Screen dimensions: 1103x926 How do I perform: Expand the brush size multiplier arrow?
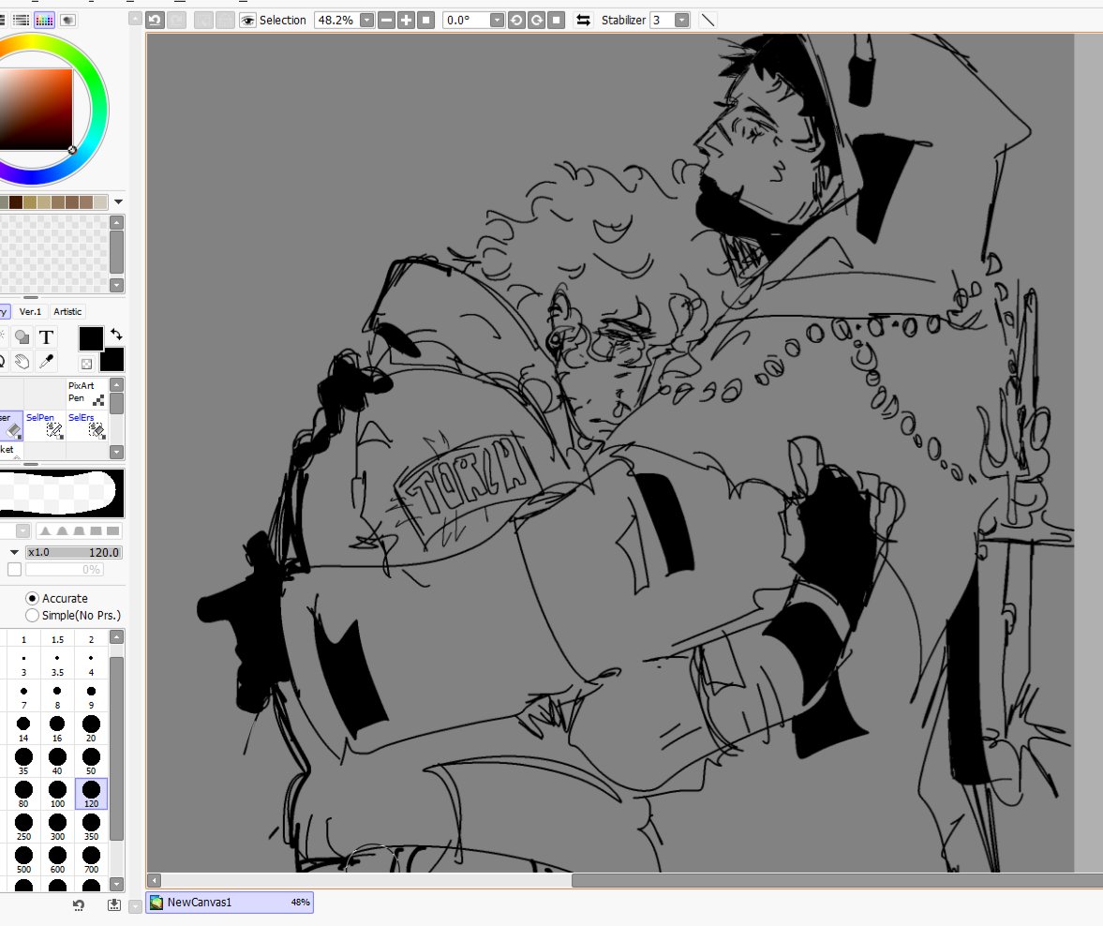coord(14,552)
